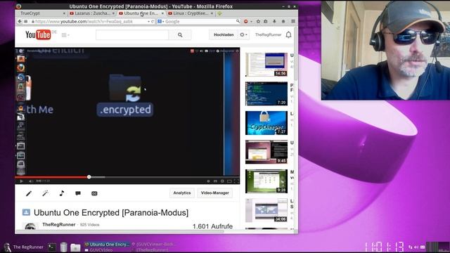
Task: Click the video title Ubuntu One Encrypted
Action: pos(111,212)
